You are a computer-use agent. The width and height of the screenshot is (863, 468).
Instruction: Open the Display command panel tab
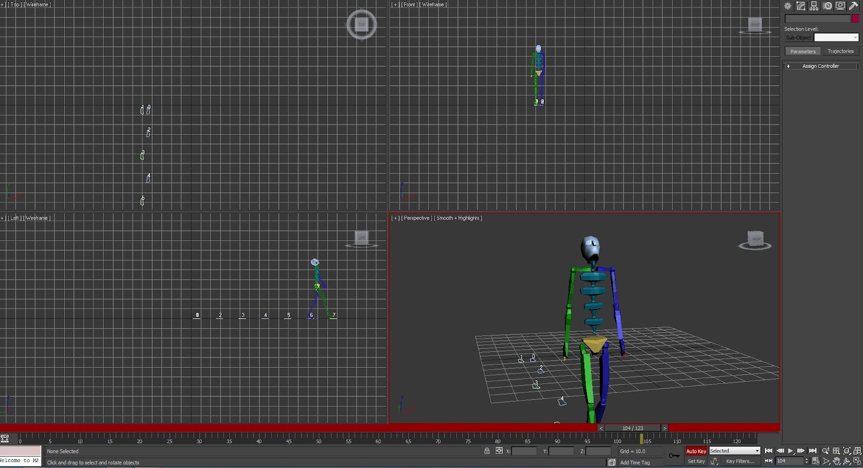pos(840,6)
